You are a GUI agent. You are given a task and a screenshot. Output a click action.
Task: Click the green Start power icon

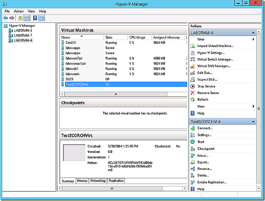(193, 142)
